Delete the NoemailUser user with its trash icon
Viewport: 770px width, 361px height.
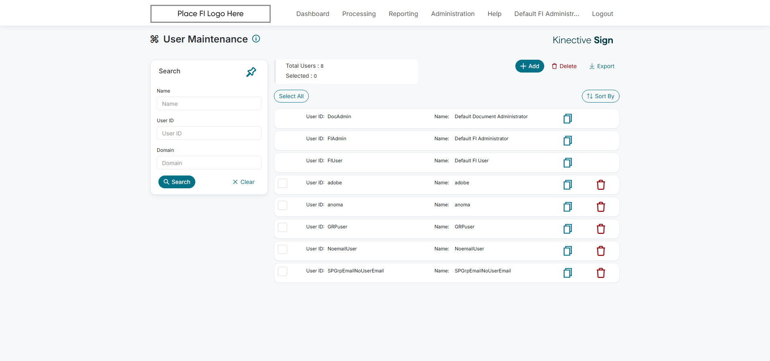[601, 251]
